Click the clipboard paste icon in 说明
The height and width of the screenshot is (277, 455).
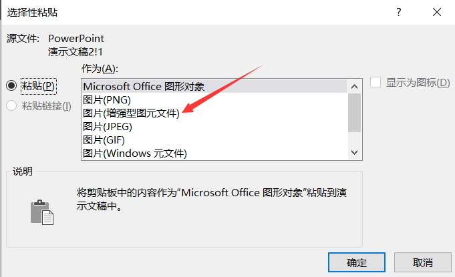click(41, 210)
